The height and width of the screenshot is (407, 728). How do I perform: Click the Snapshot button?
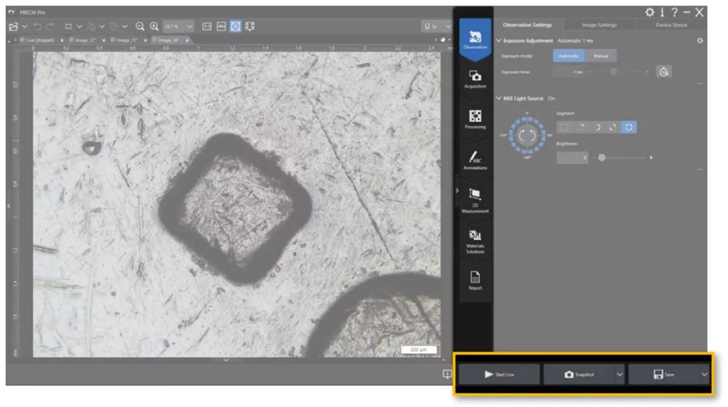(580, 375)
